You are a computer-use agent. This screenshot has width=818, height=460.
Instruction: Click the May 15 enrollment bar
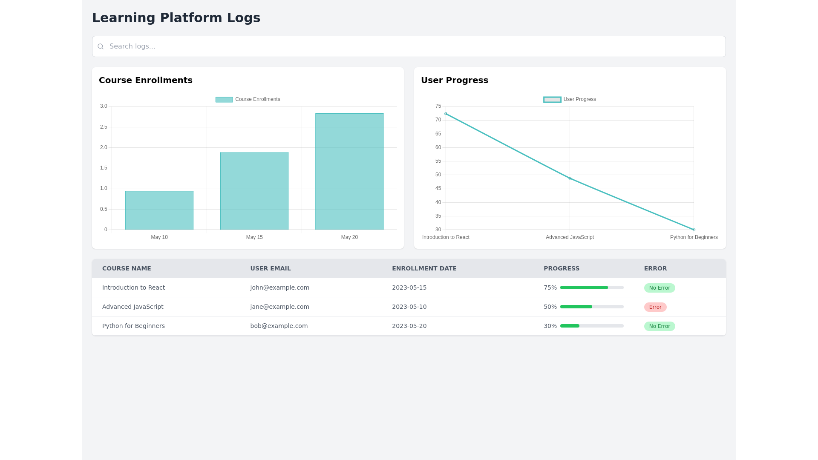pos(254,191)
